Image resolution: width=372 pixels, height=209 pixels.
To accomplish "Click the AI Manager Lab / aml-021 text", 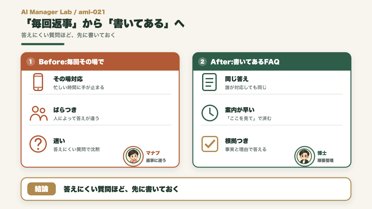I will pos(63,12).
